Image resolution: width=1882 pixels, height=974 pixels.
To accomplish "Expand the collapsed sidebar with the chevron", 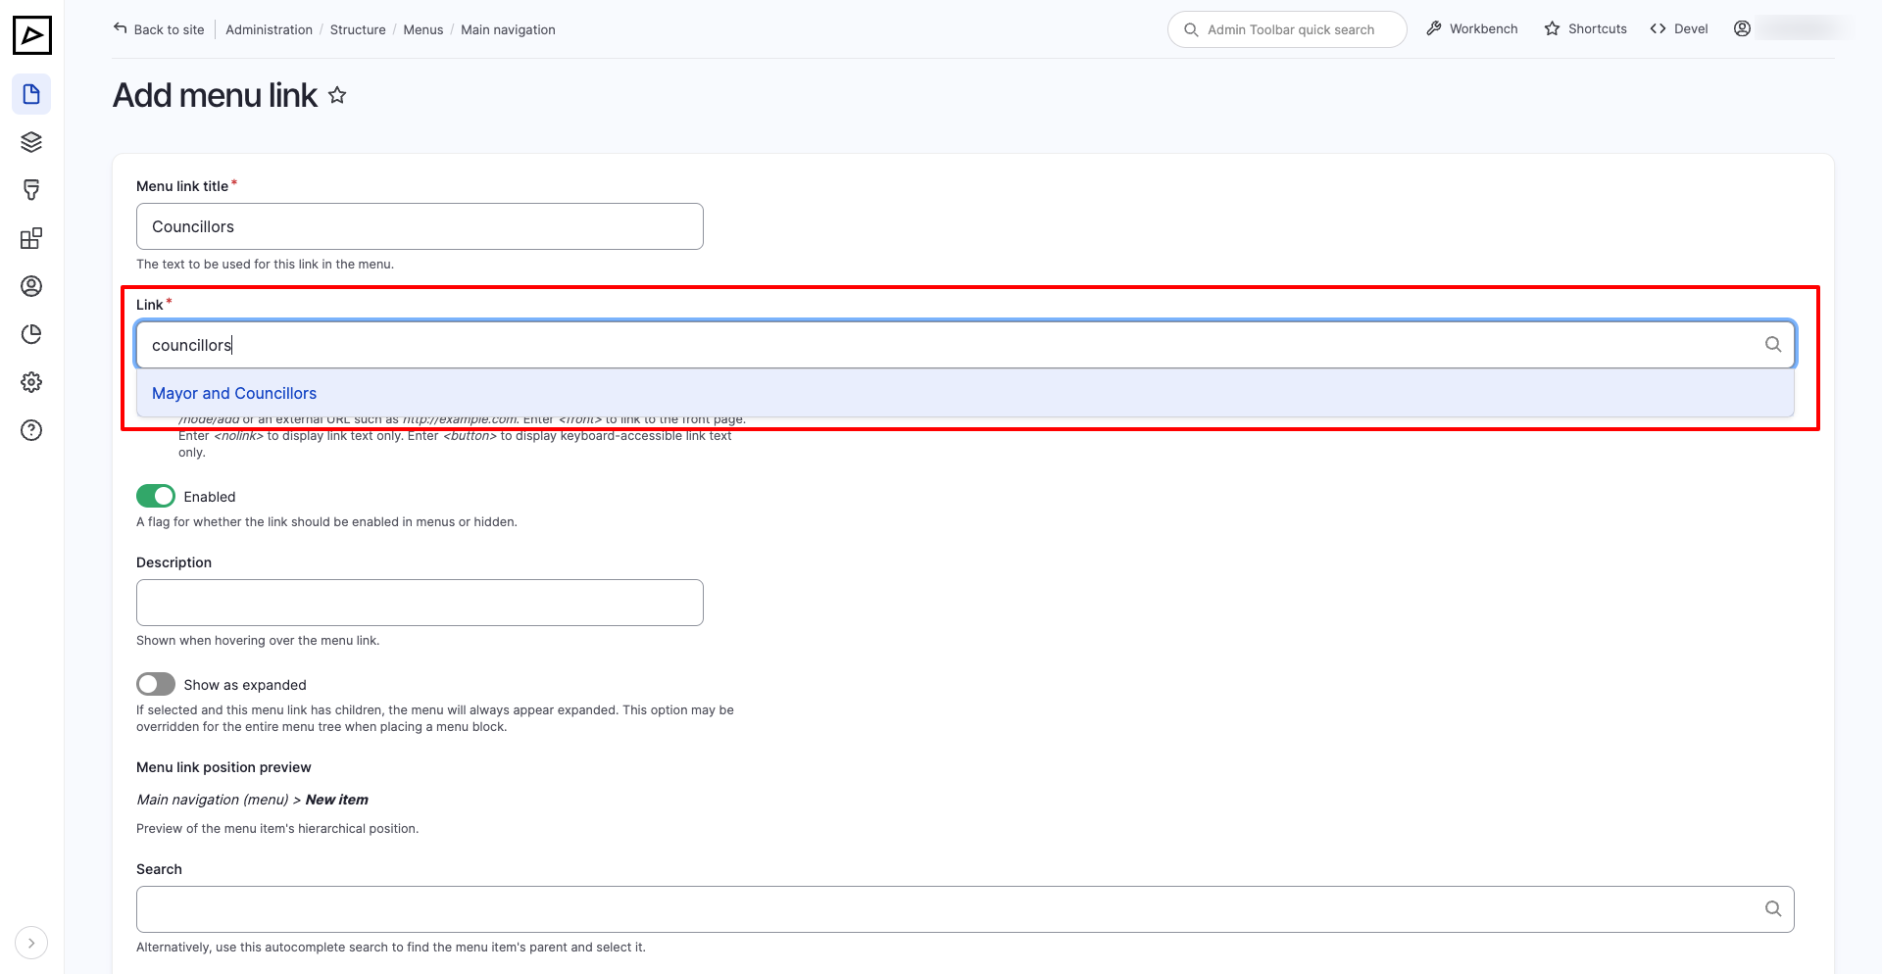I will [31, 942].
